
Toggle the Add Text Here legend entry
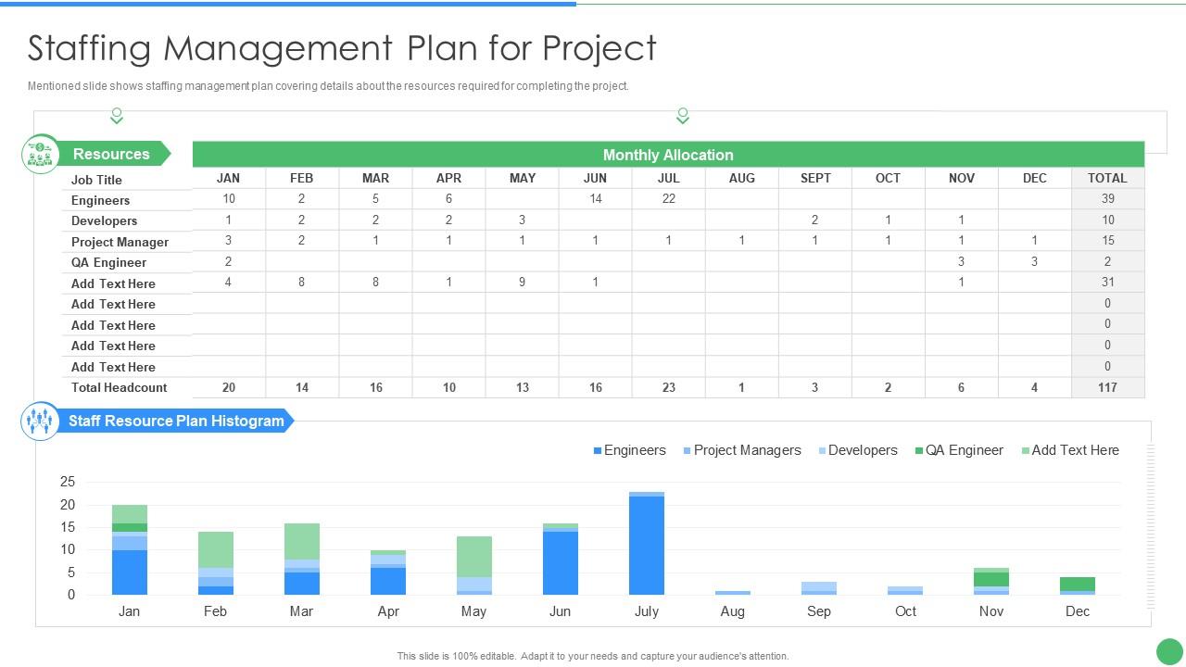1070,450
